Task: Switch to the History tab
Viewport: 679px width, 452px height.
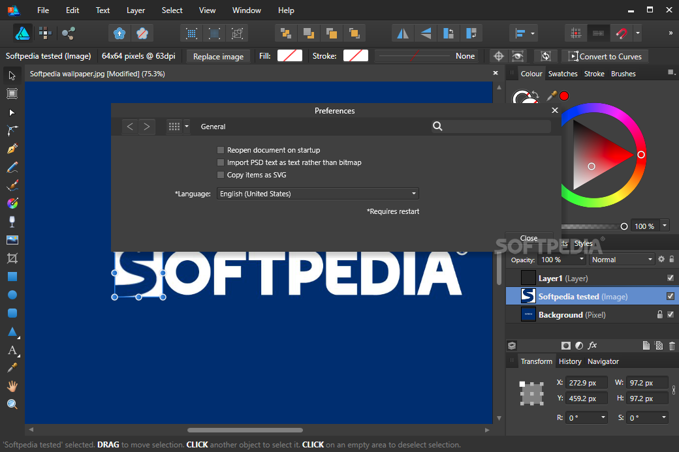Action: point(570,361)
